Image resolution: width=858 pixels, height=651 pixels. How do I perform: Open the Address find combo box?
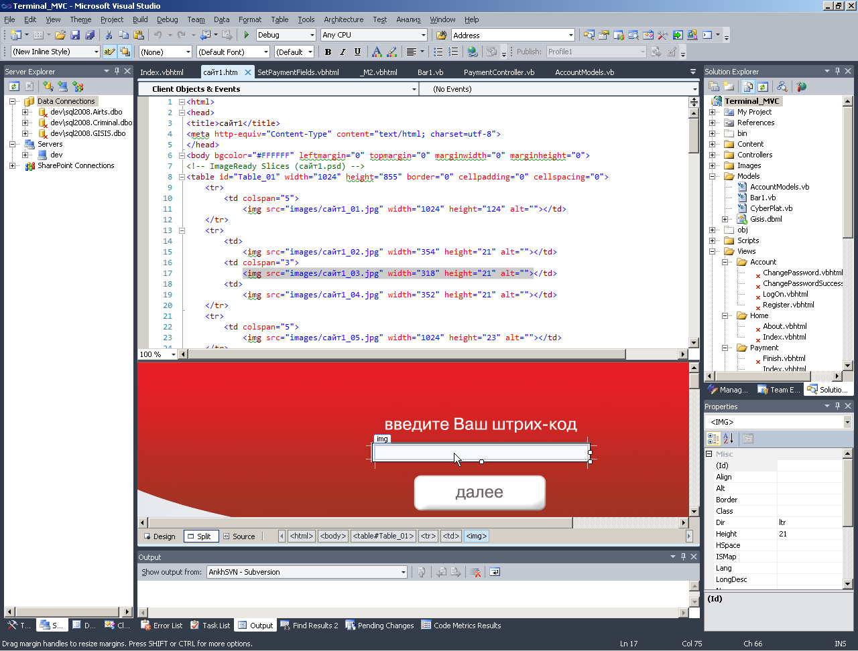tap(570, 35)
